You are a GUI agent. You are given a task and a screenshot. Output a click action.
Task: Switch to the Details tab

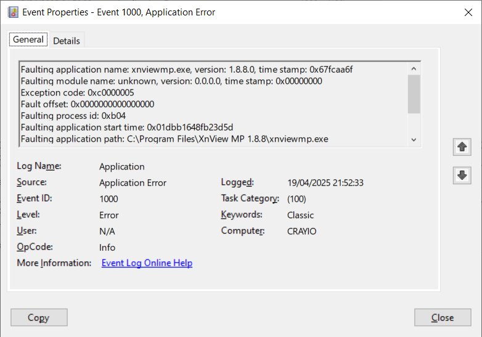click(67, 41)
